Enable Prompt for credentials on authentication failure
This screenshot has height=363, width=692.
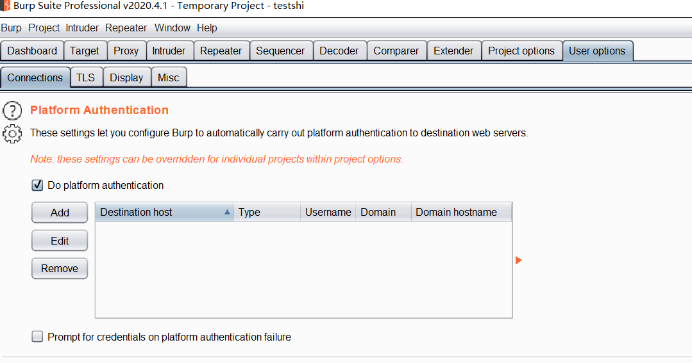[x=37, y=337]
